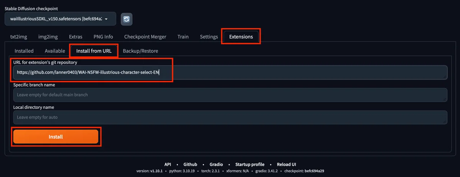
Task: Open the Settings tab
Action: tap(209, 37)
